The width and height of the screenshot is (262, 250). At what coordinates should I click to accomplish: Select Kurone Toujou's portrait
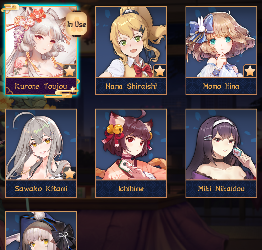[x=41, y=42]
